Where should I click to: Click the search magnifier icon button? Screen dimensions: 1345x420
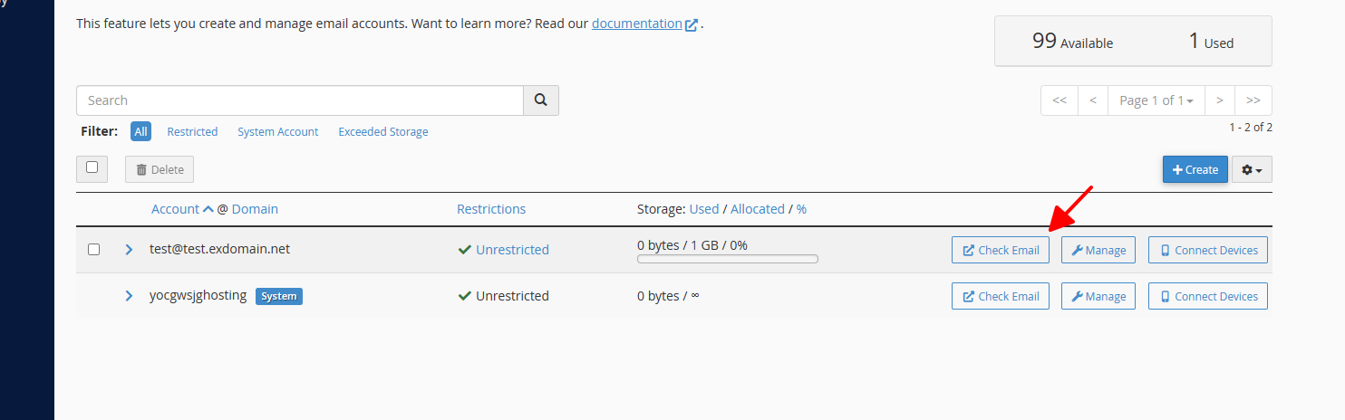(541, 100)
